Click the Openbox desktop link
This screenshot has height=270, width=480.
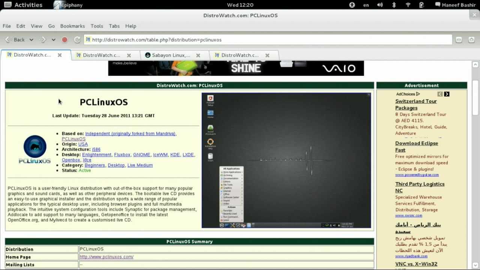[71, 160]
